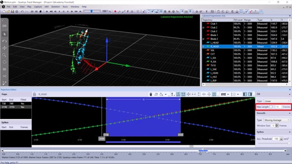Select the gap row 738 to 749
292x164 pixels.
coord(16,103)
